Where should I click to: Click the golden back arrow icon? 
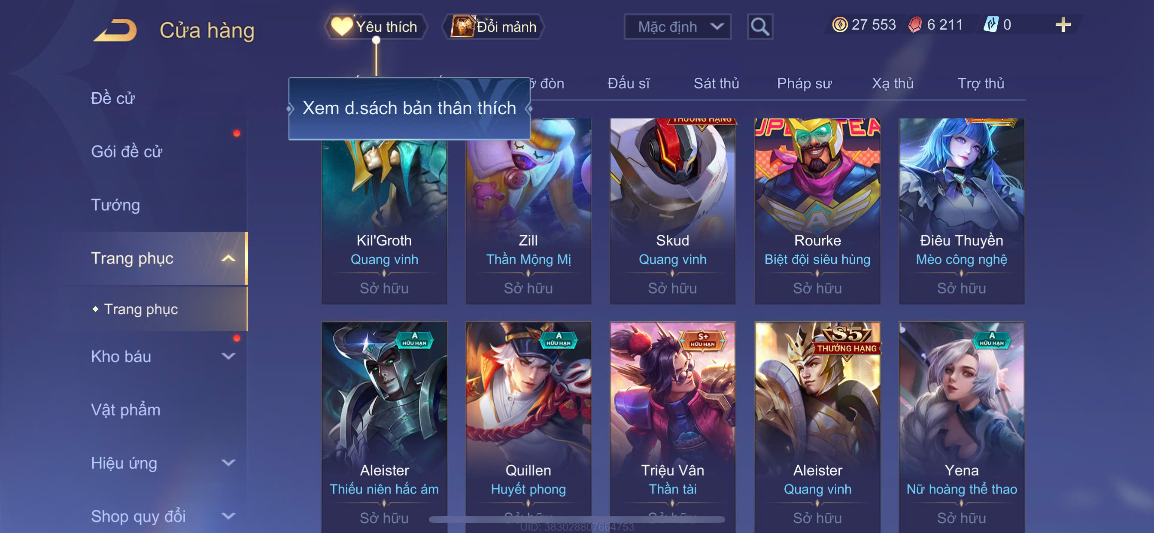[x=115, y=30]
